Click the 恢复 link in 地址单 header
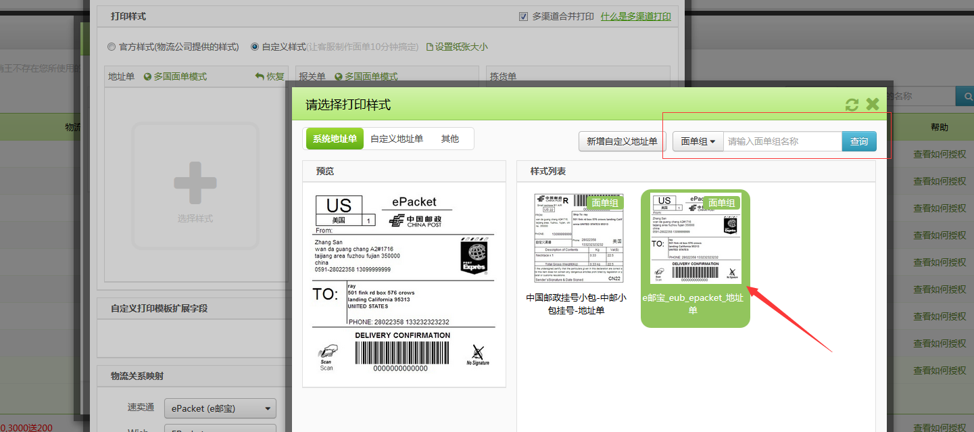This screenshot has height=432, width=974. (x=275, y=77)
